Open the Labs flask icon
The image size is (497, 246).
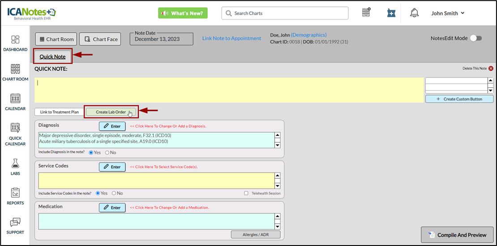click(x=15, y=164)
